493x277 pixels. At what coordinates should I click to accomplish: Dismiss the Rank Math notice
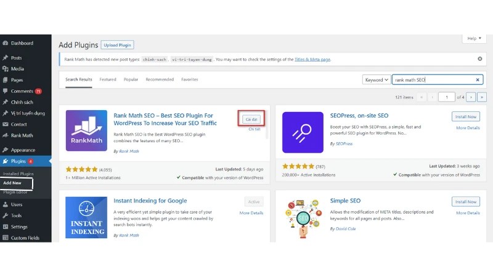pyautogui.click(x=480, y=58)
